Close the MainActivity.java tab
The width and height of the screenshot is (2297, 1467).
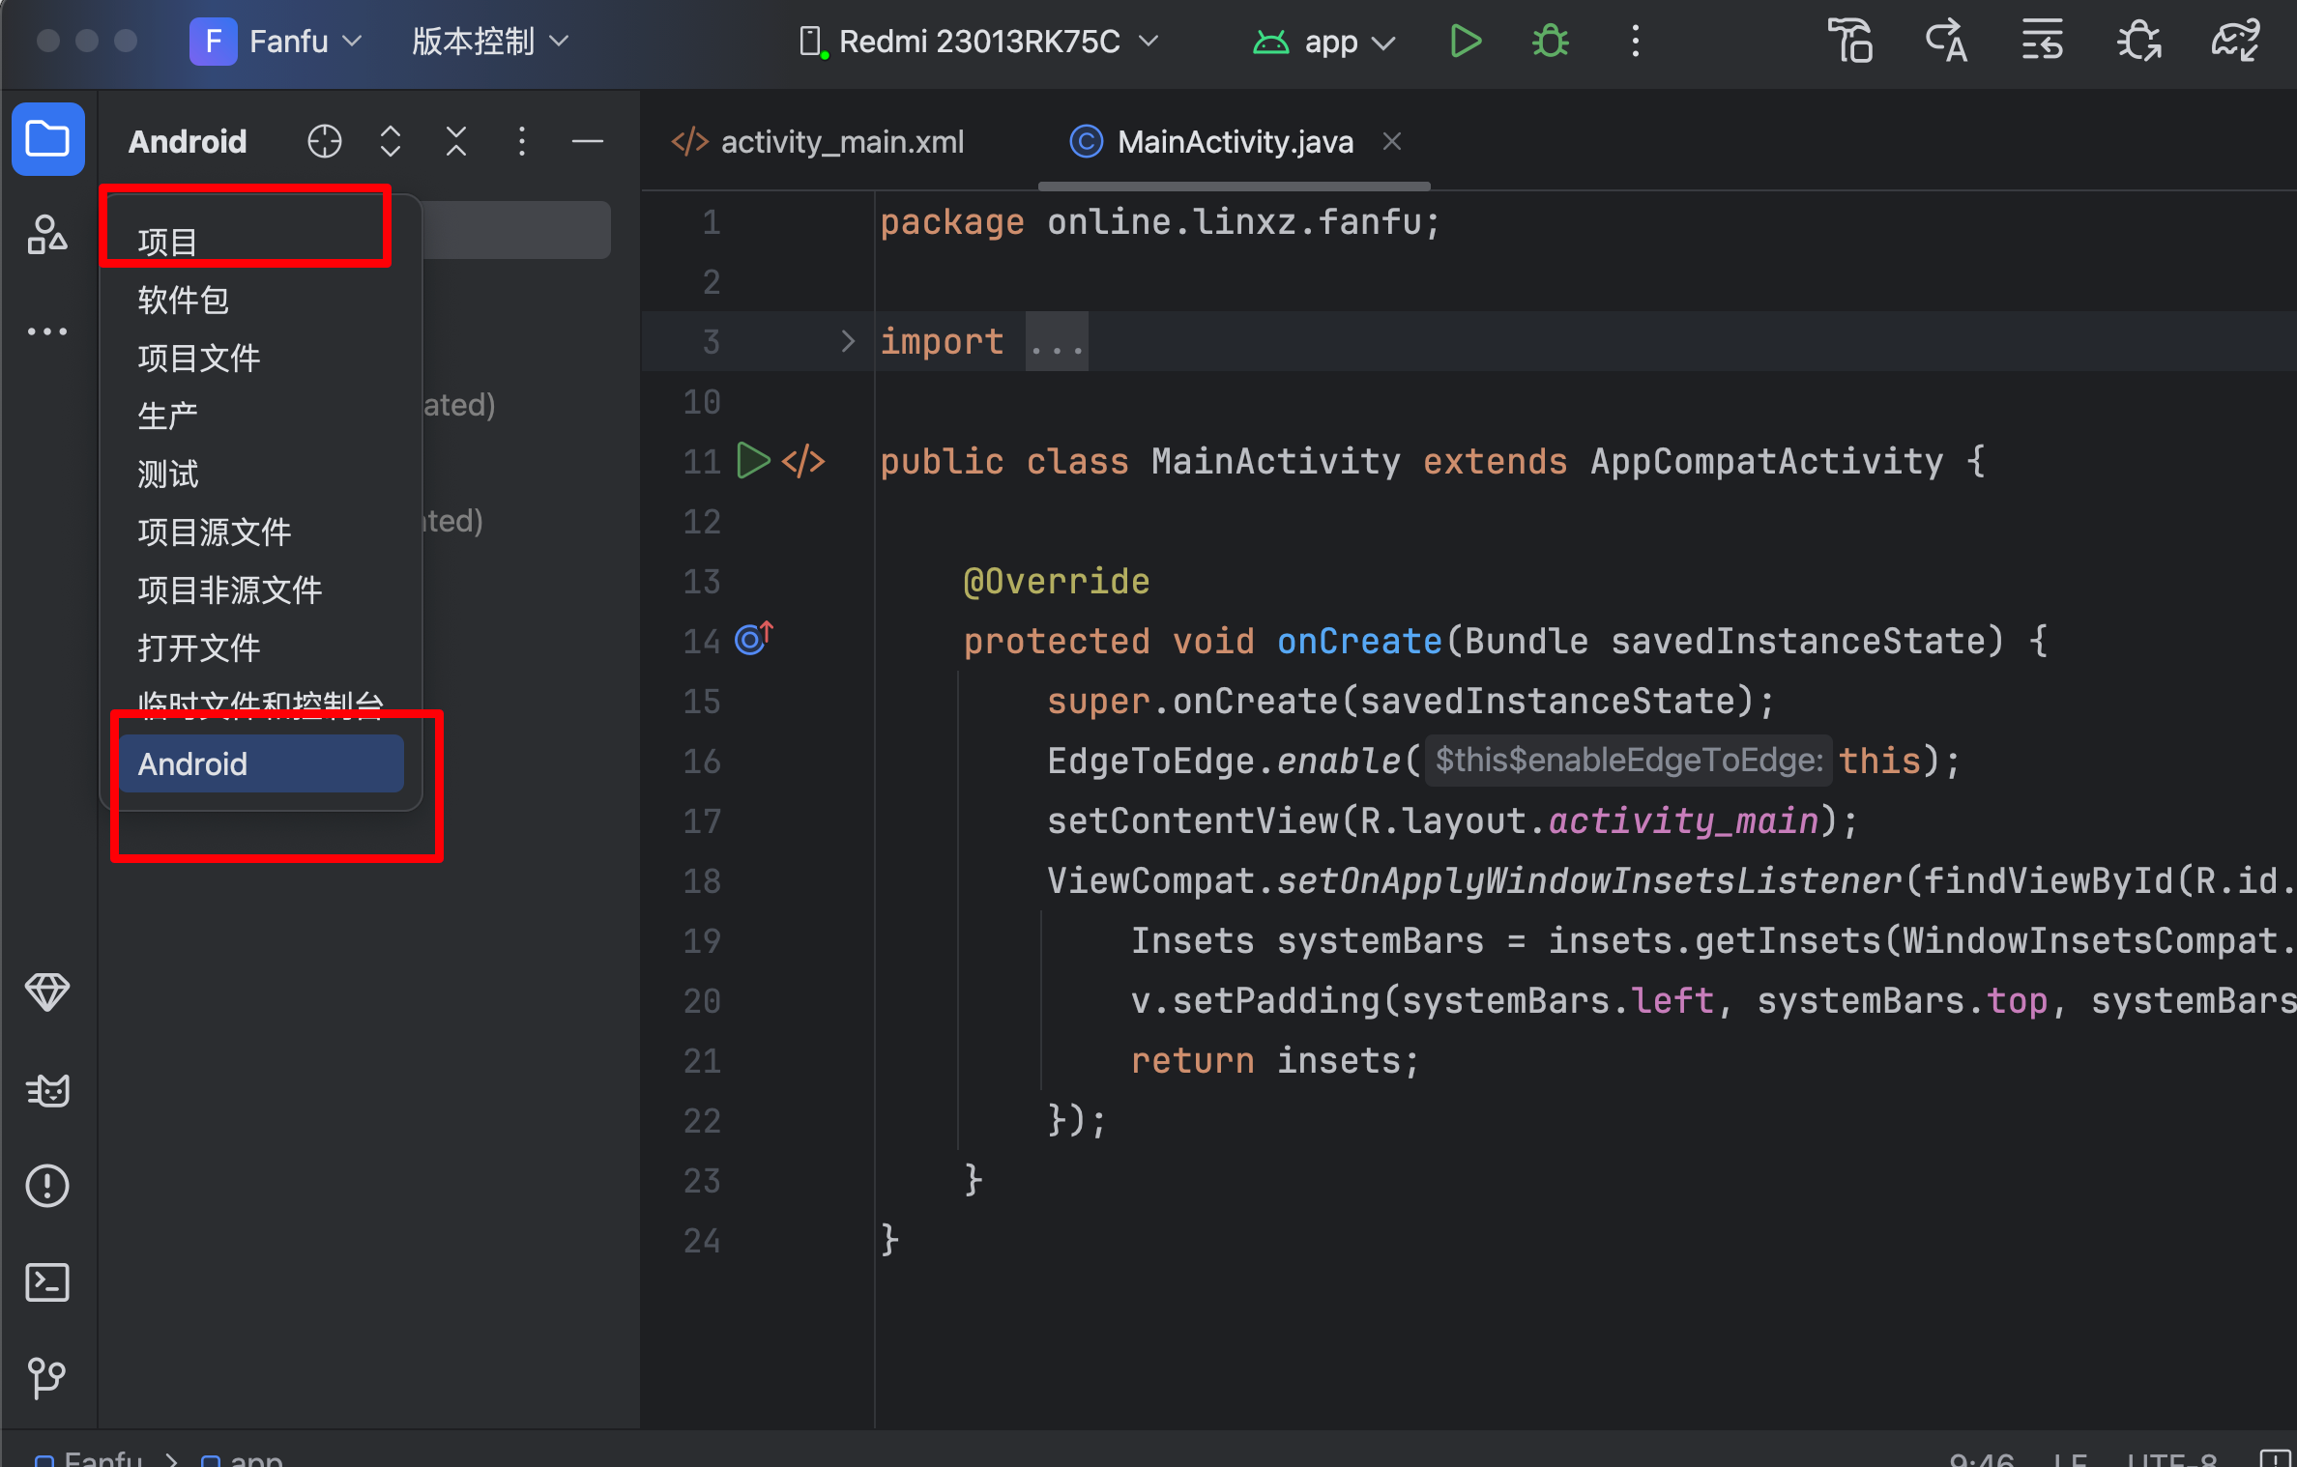tap(1392, 142)
